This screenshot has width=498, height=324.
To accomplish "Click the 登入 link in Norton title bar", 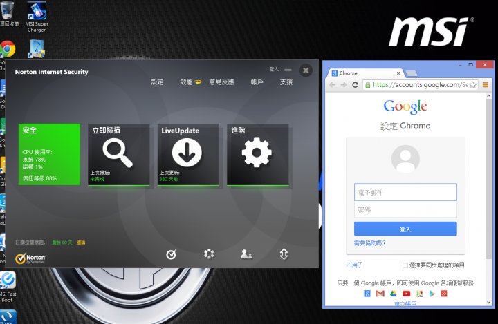I will tap(274, 69).
